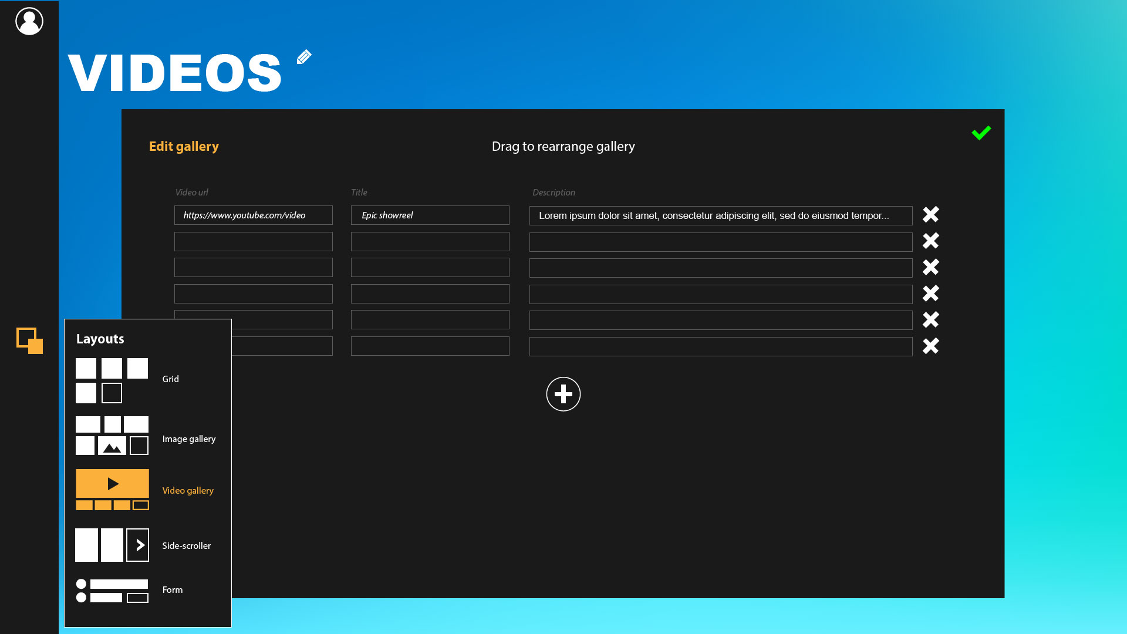The height and width of the screenshot is (634, 1127).
Task: Select the Form layout thumbnail
Action: 112,591
